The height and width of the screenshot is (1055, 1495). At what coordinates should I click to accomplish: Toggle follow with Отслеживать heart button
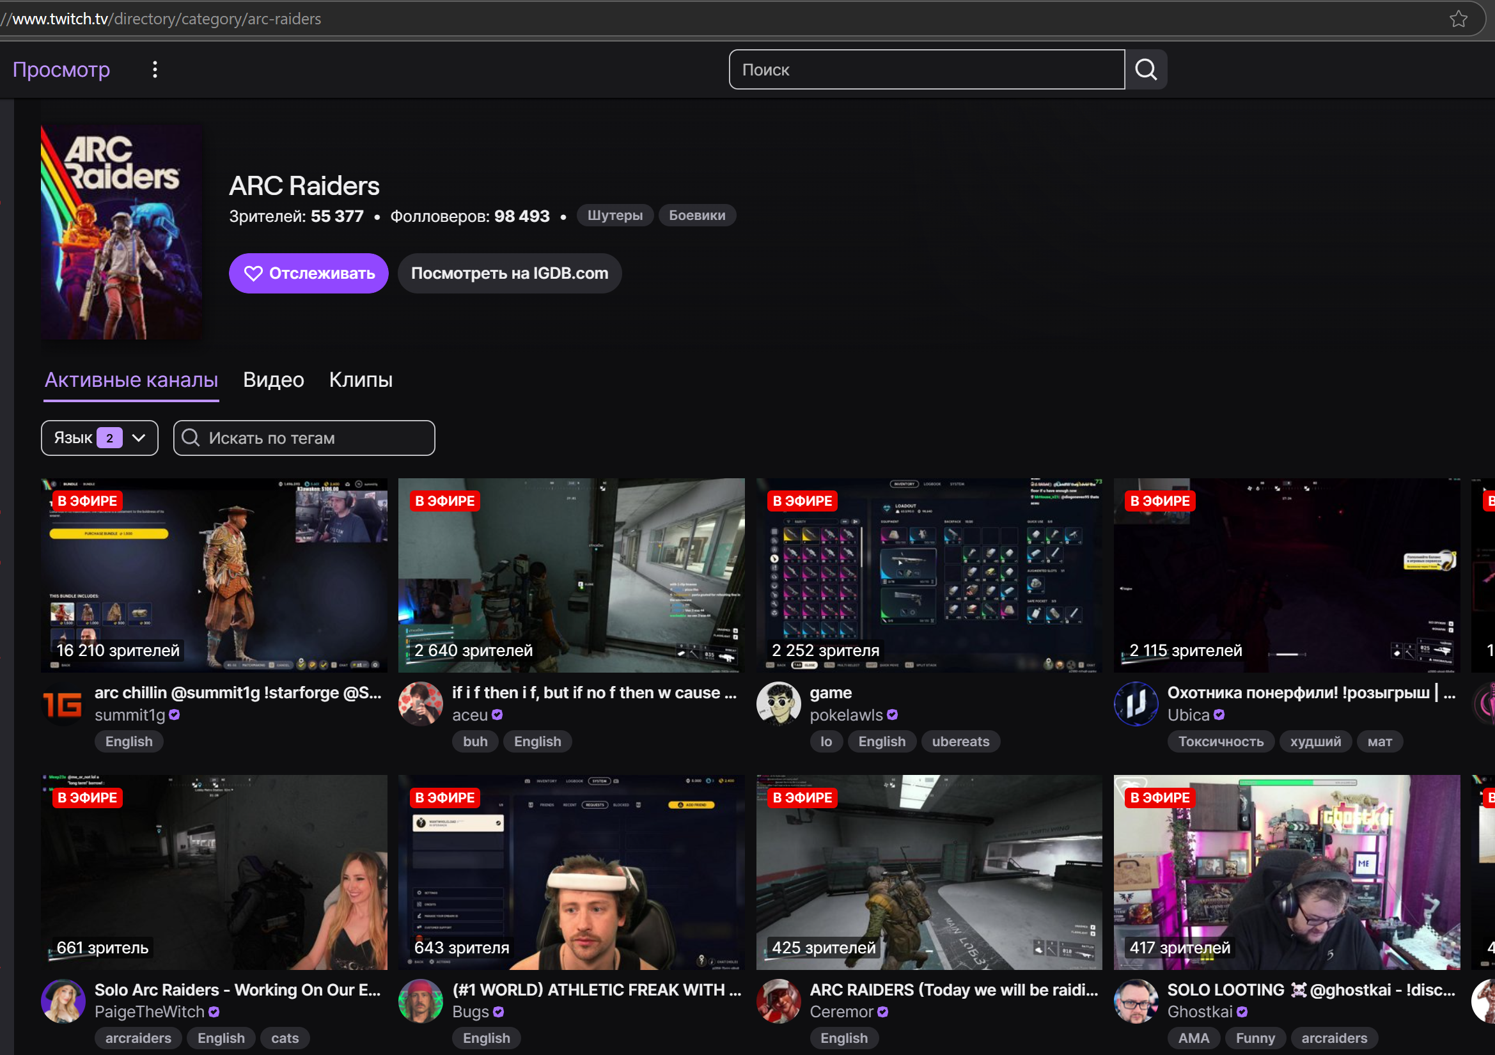point(309,274)
